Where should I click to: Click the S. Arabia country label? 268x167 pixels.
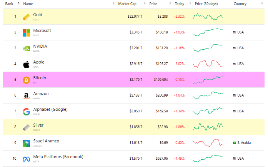point(244,143)
